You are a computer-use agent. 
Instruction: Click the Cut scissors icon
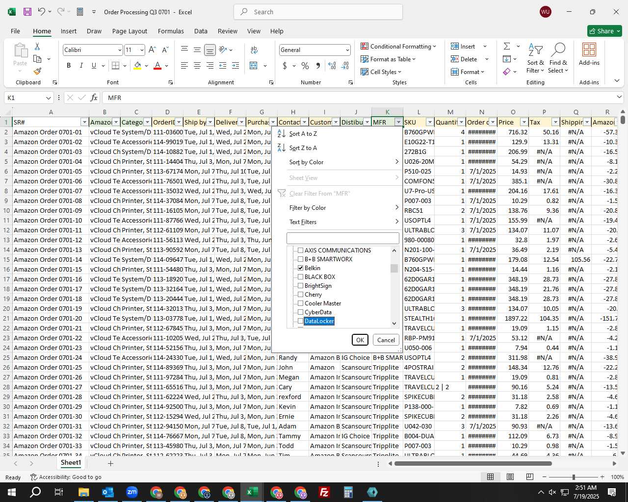37,46
